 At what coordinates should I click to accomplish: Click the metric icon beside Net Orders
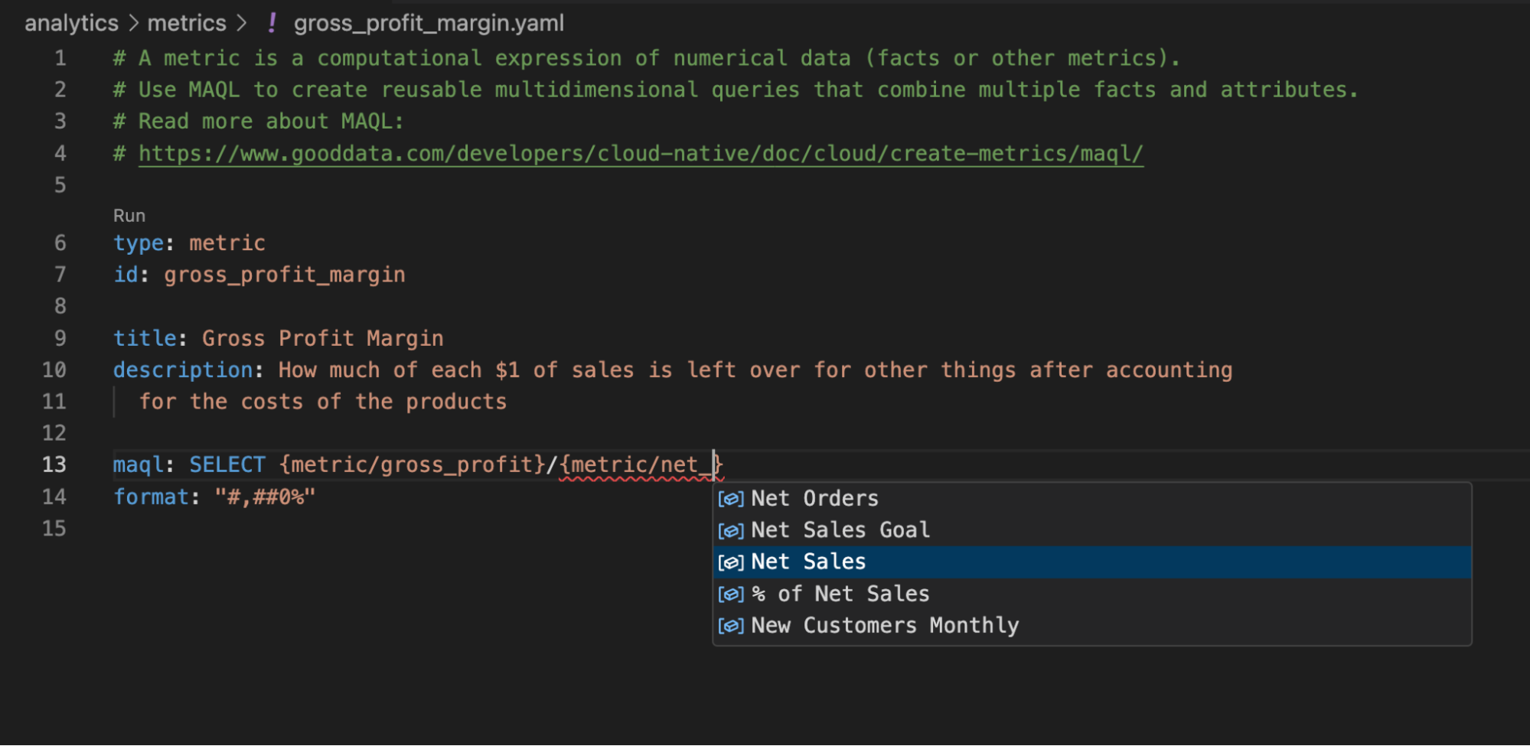(x=731, y=498)
